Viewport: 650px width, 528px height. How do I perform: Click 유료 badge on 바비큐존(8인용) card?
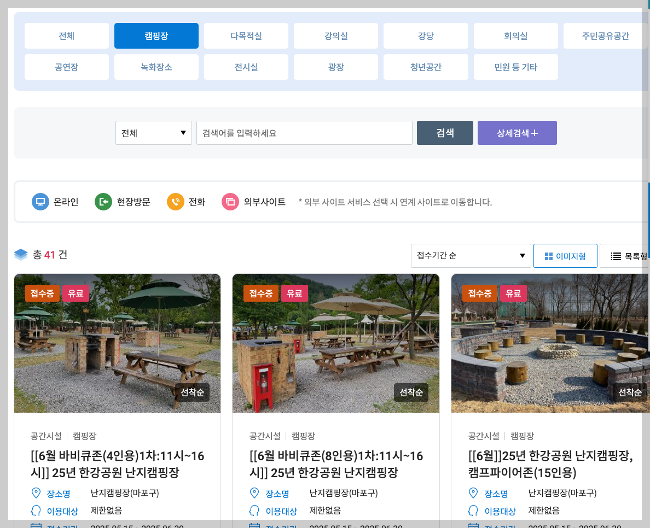click(294, 293)
